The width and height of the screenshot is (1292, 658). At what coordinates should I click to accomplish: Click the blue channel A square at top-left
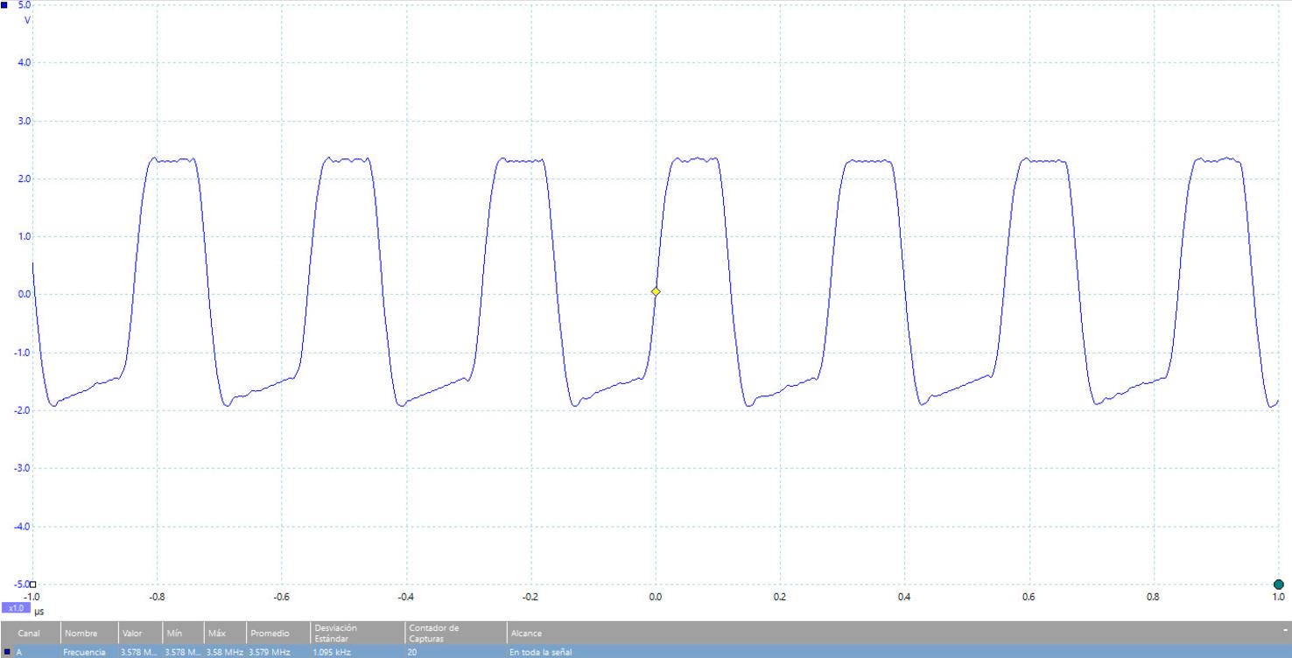pos(4,4)
